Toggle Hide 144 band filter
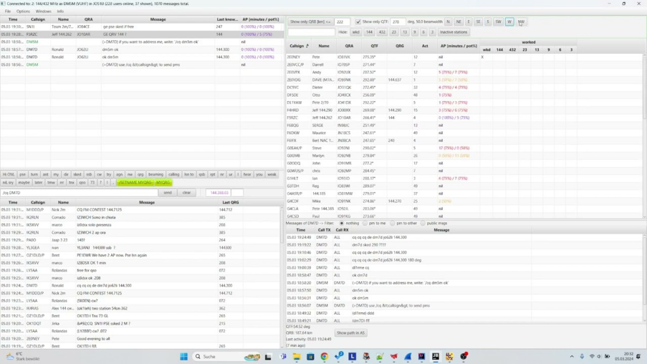647x364 pixels. pyautogui.click(x=369, y=32)
